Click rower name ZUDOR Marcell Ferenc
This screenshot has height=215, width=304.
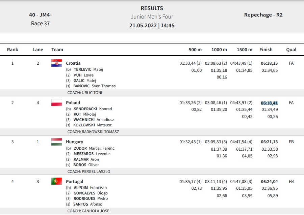pyautogui.click(x=94, y=148)
